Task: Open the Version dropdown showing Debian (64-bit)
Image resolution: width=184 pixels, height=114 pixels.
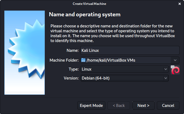Action: [x=125, y=78]
